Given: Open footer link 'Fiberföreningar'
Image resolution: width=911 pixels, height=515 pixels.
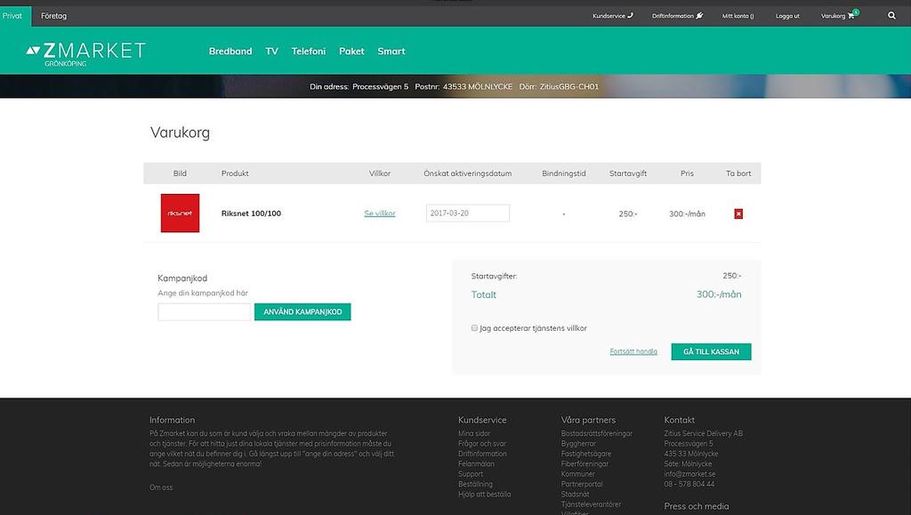Looking at the screenshot, I should pos(585,464).
